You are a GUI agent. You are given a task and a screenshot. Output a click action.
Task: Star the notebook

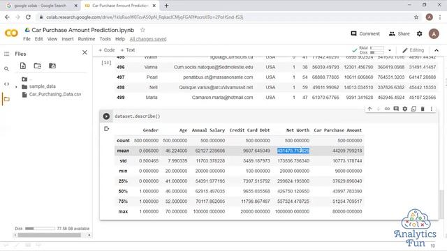pos(142,30)
